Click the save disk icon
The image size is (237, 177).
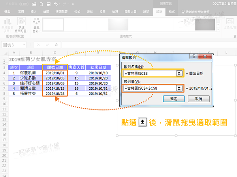(x=49, y=4)
